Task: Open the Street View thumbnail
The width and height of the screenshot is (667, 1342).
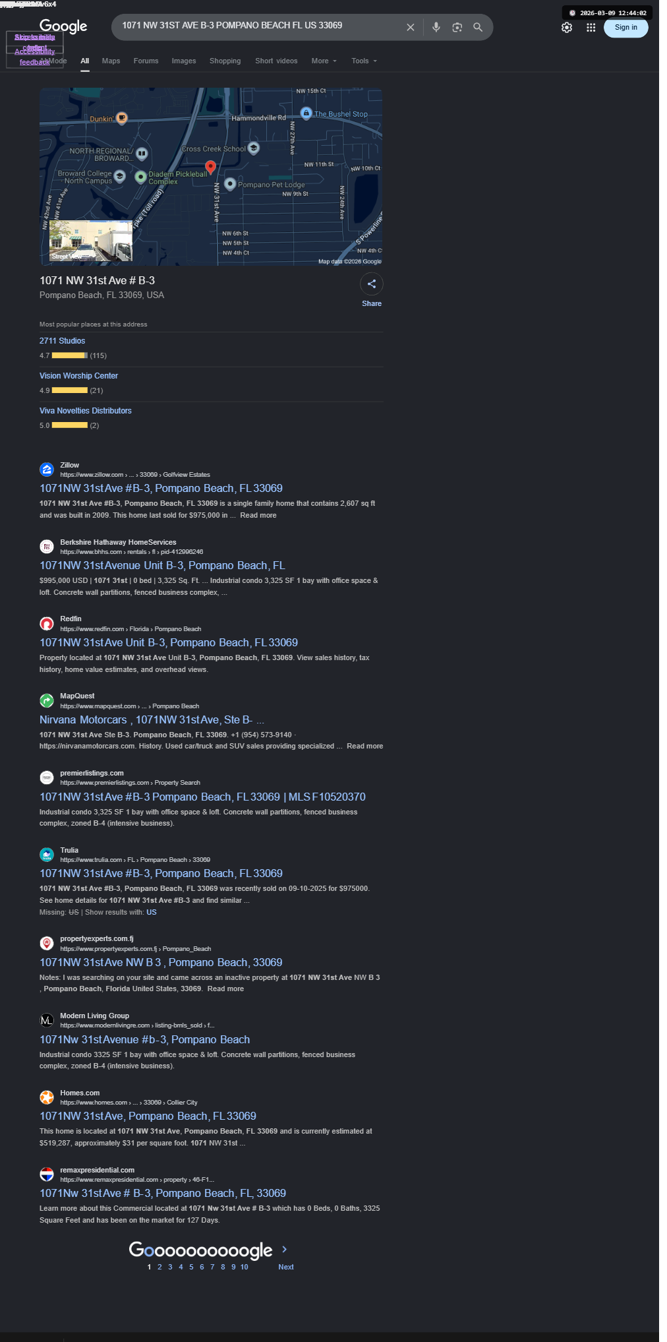Action: [90, 241]
